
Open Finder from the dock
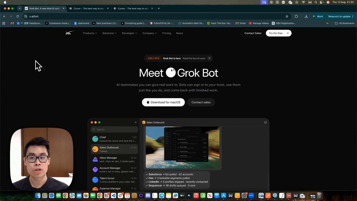tap(38, 196)
